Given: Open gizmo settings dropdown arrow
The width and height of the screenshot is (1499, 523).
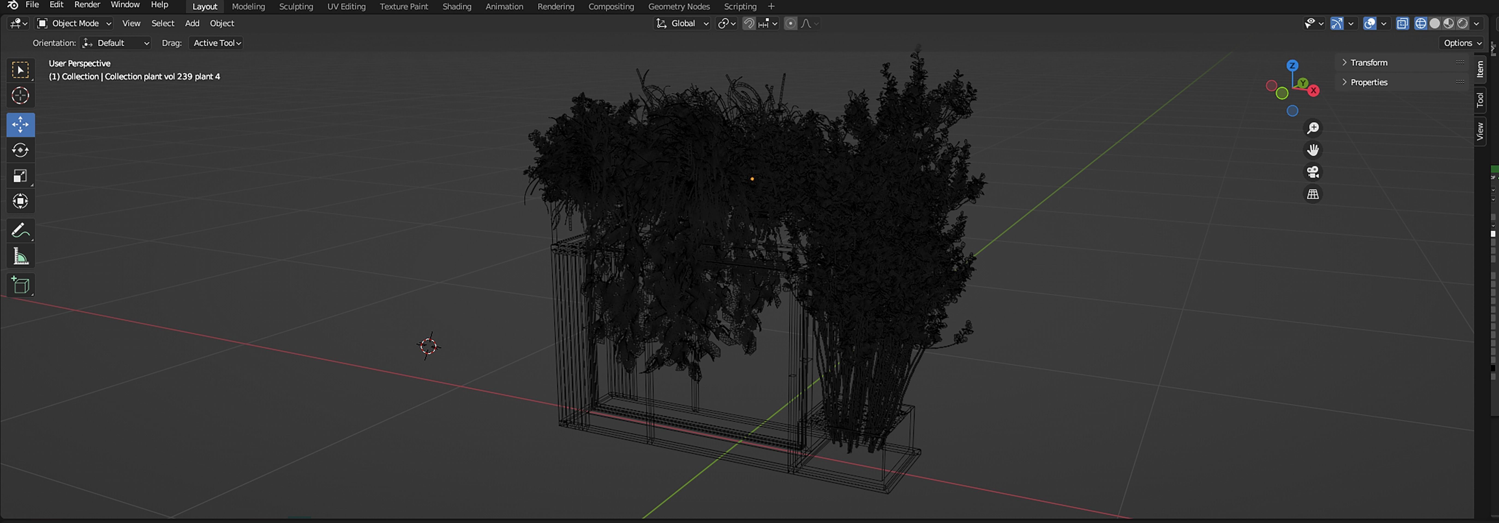Looking at the screenshot, I should click(1351, 23).
